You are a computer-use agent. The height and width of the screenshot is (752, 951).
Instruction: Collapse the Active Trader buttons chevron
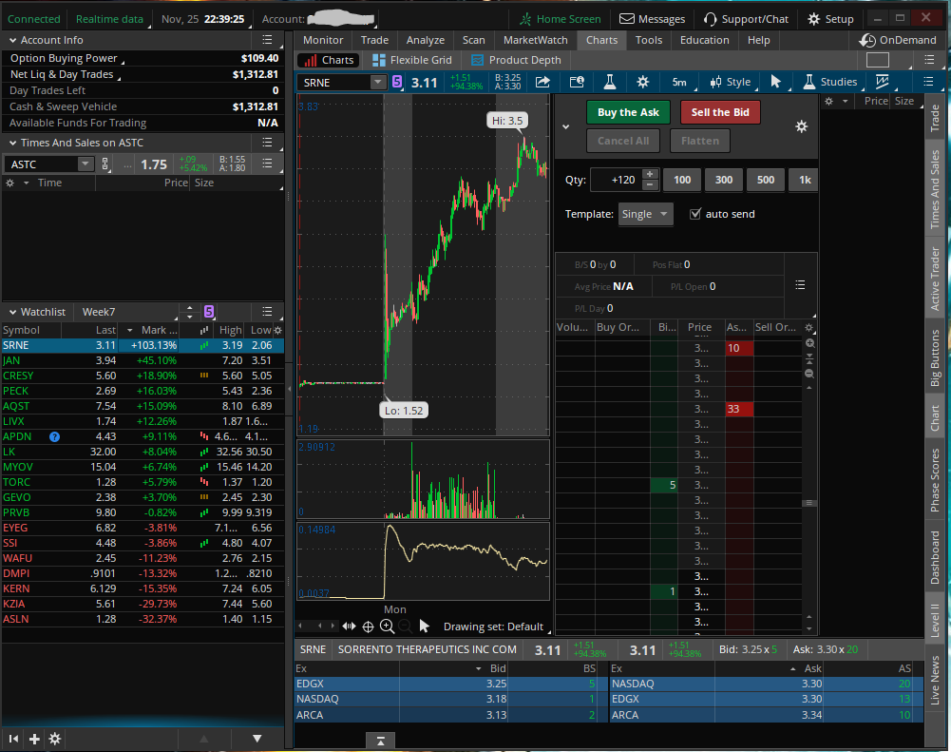click(565, 126)
